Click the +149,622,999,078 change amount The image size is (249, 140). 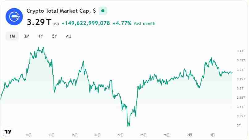click(86, 23)
